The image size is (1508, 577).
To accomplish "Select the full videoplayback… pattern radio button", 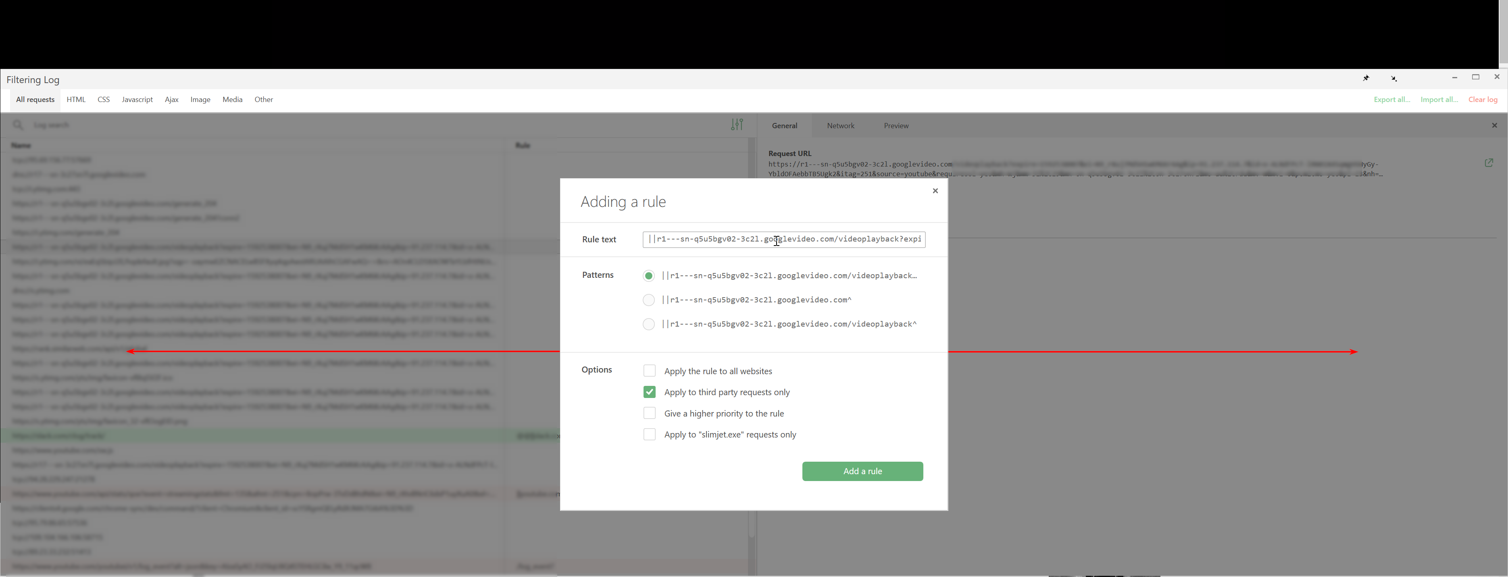I will [x=649, y=276].
